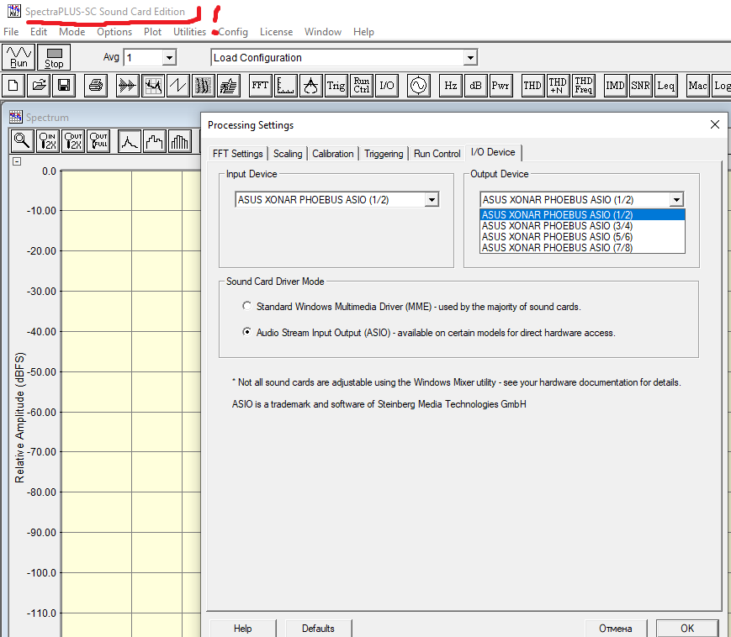Click the Run Ctrl toolbar button

(x=362, y=85)
